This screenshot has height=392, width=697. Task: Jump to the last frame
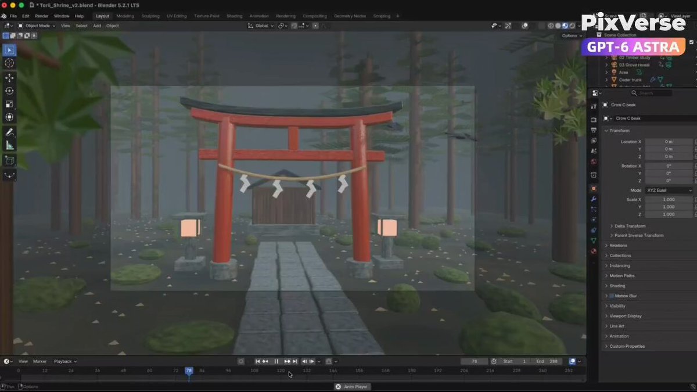point(294,361)
